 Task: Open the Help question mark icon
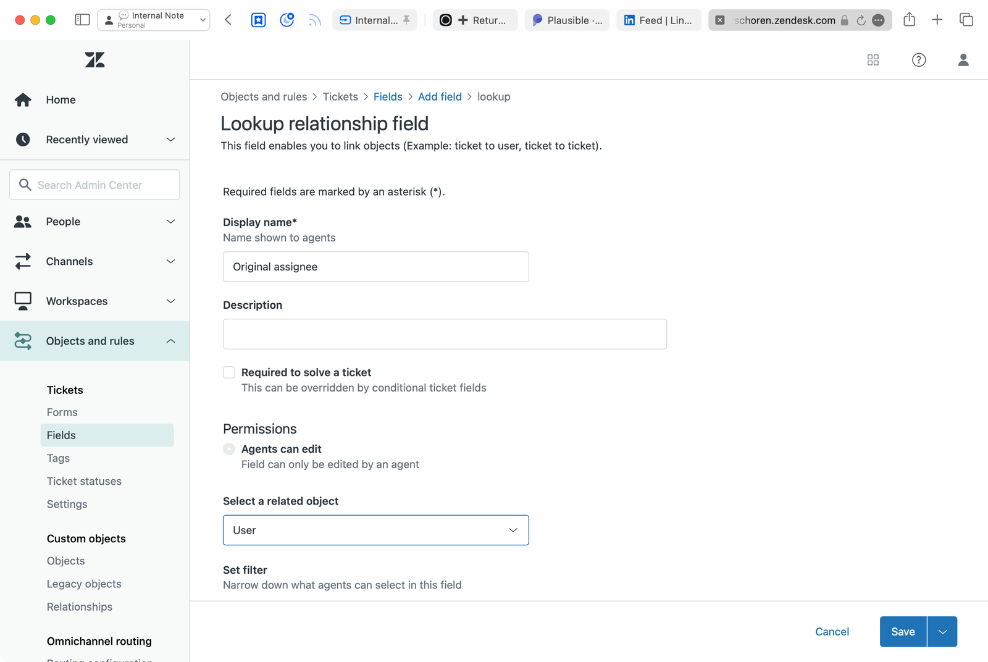coord(918,60)
